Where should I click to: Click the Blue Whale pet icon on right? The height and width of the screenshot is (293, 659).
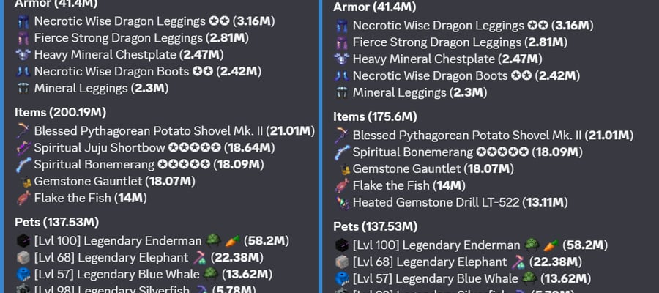(342, 278)
